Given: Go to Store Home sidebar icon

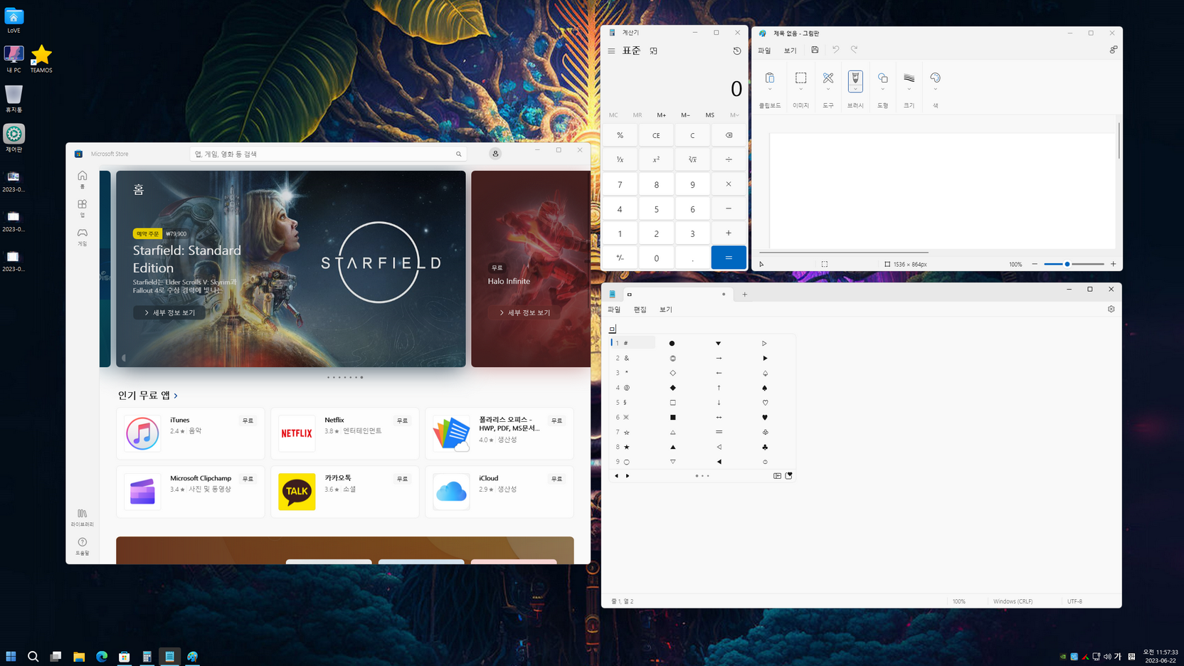Looking at the screenshot, I should point(83,179).
